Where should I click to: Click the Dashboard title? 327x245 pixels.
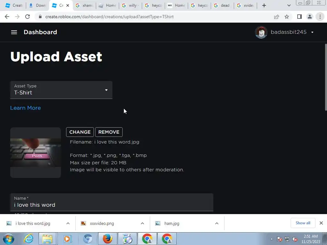click(40, 32)
